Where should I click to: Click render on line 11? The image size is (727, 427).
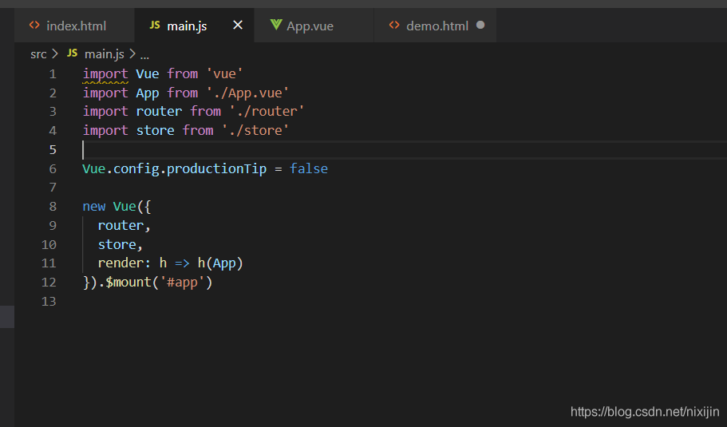[x=121, y=263]
